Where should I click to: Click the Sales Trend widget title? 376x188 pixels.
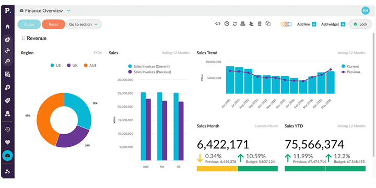(207, 53)
